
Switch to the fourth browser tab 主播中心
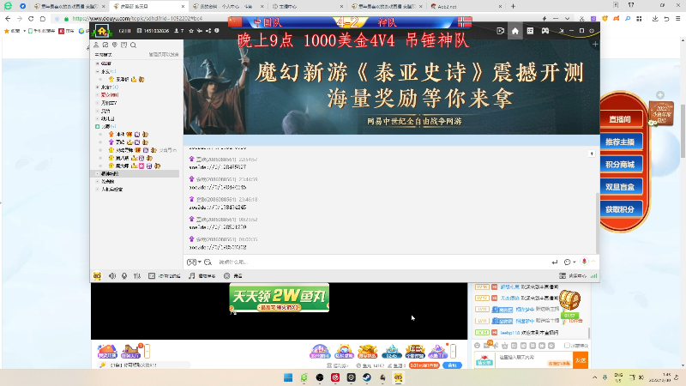point(306,6)
